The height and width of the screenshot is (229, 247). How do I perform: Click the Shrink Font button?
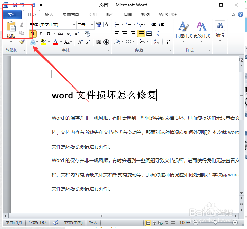(88, 42)
